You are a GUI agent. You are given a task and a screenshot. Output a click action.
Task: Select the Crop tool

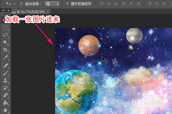(x=5, y=50)
